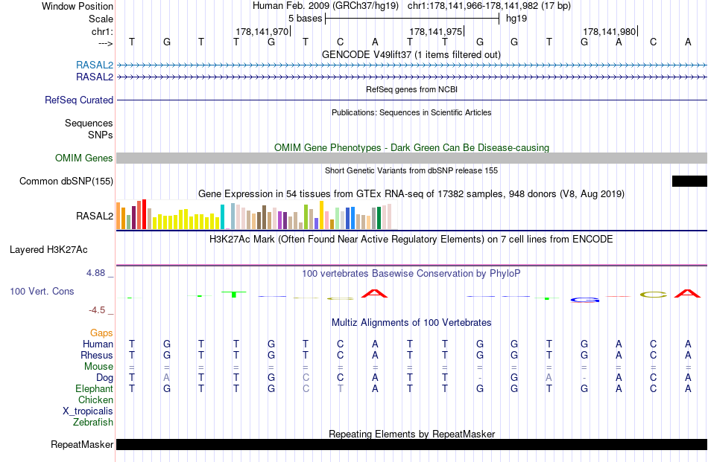This screenshot has height=462, width=708.
Task: Click the -4.5 conservation scale minimum
Action: click(97, 310)
